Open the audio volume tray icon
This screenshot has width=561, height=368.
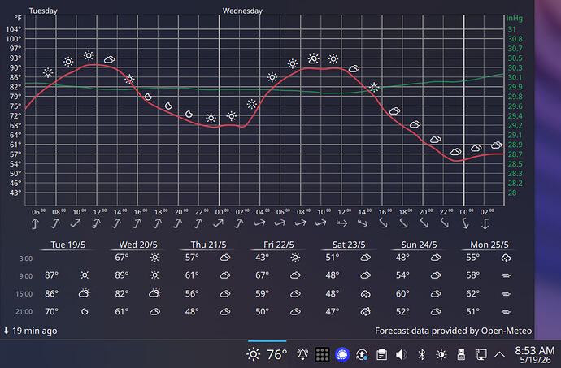pos(402,354)
